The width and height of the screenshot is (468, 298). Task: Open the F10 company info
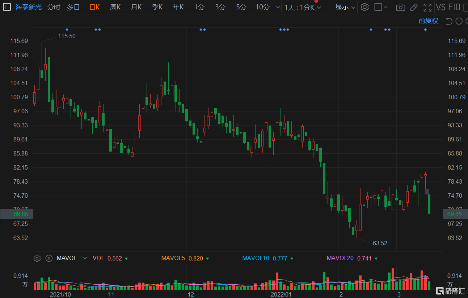(454, 7)
